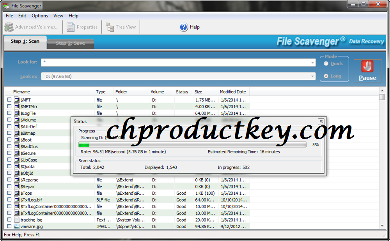Switch to Step 1: Scan tab
This screenshot has width=390, height=241.
pos(25,41)
